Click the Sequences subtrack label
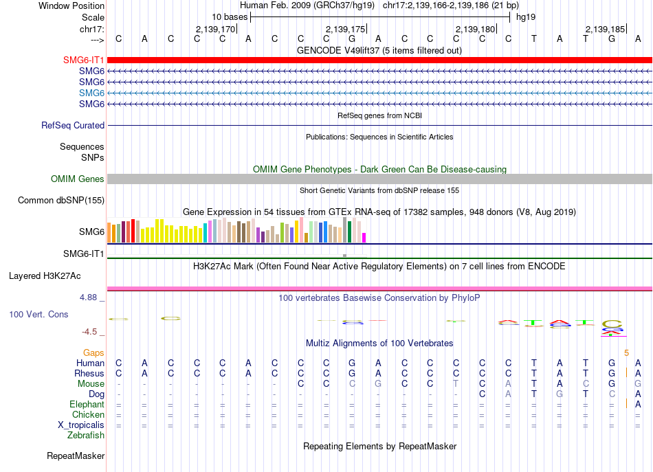This screenshot has height=472, width=653. 82,146
